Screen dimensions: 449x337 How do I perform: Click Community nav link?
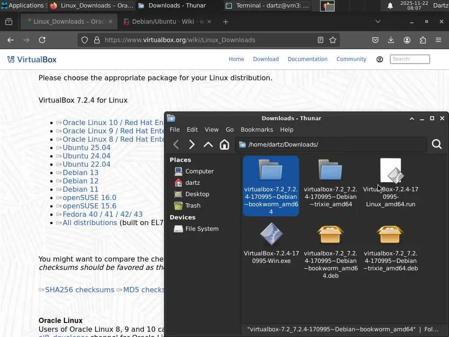pos(351,59)
